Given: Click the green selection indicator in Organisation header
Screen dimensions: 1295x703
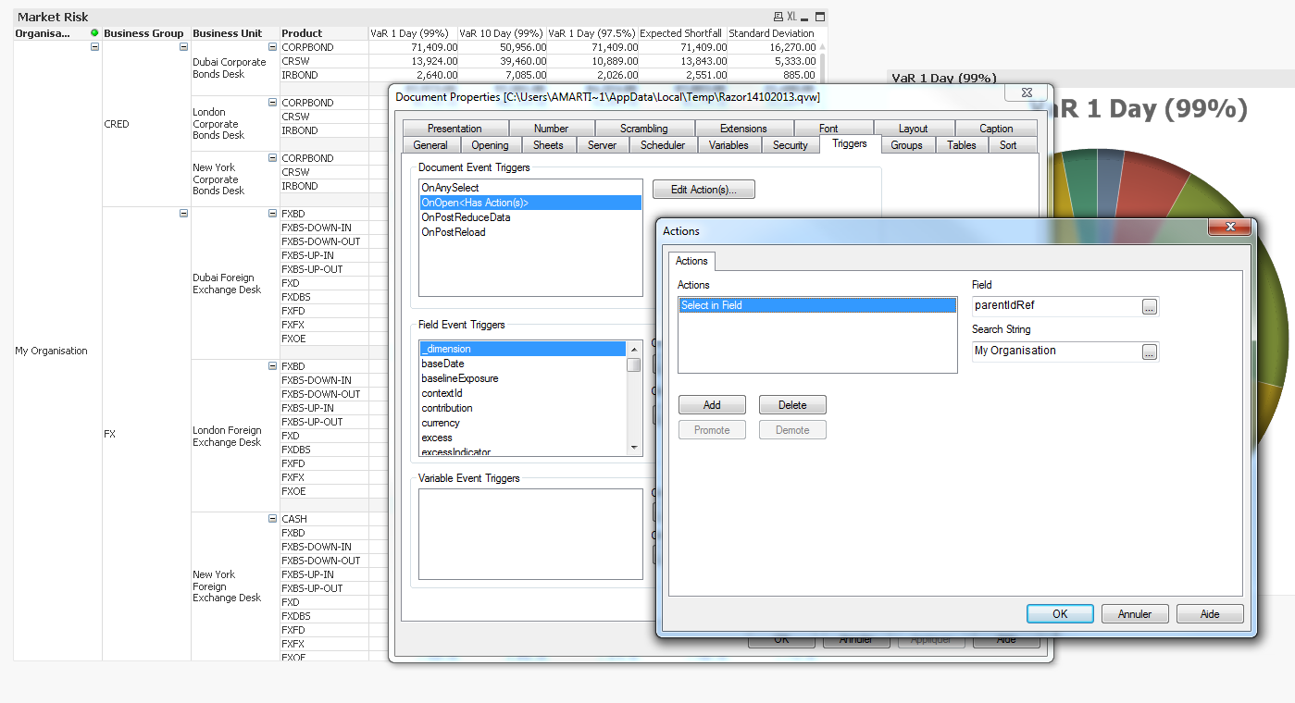Looking at the screenshot, I should click(x=94, y=33).
